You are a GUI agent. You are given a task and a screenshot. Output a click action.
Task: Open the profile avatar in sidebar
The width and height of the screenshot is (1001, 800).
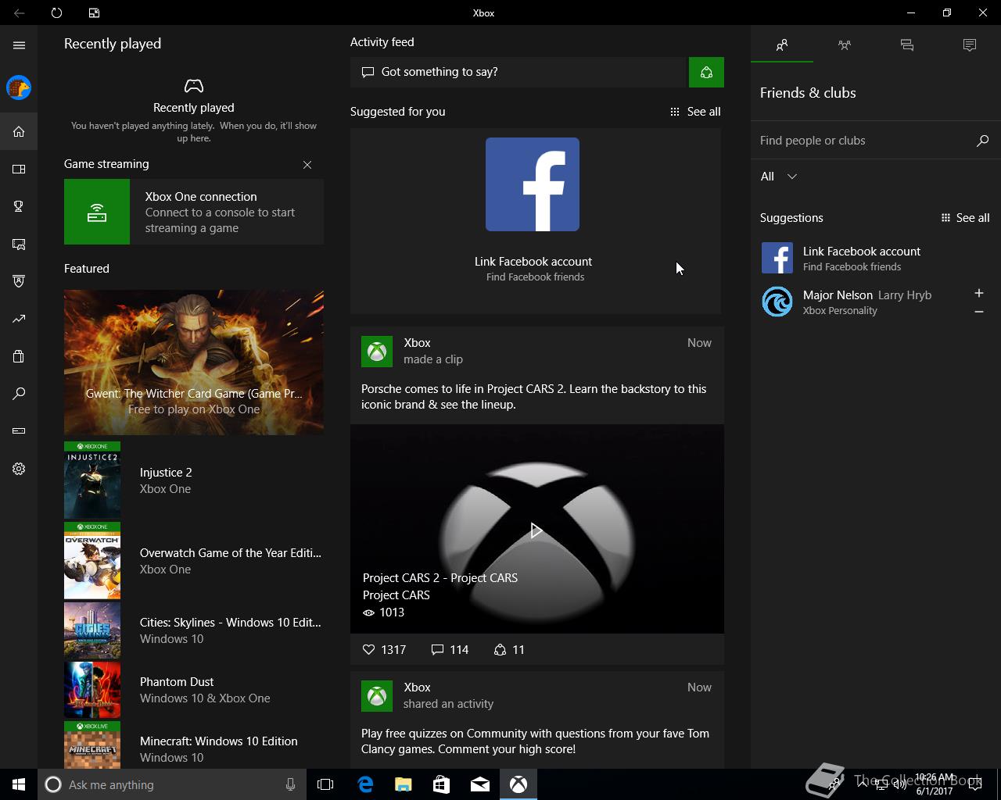19,87
